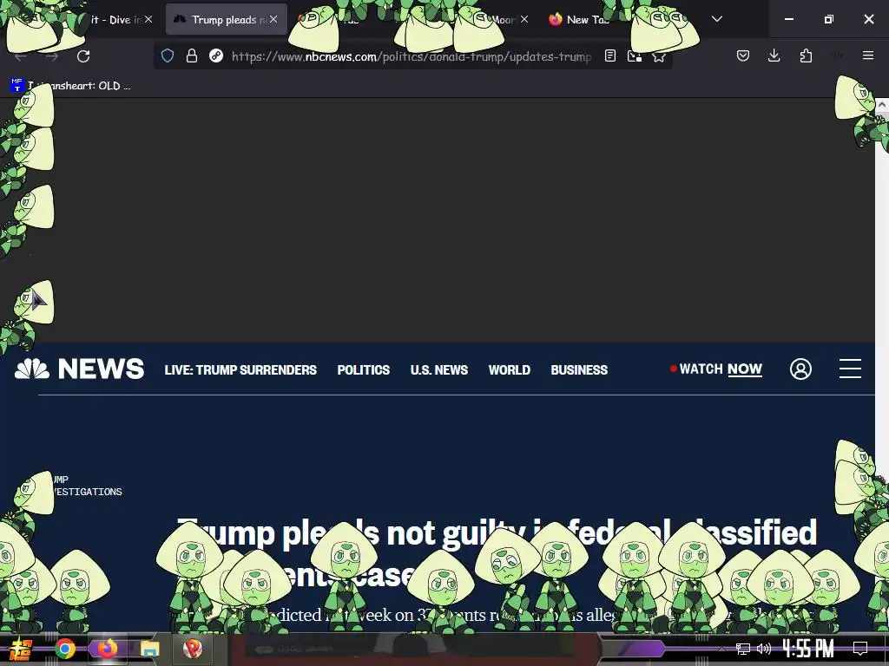Bookmark this page with star icon
The image size is (889, 666).
[x=659, y=56]
